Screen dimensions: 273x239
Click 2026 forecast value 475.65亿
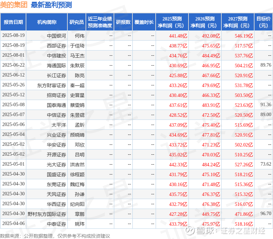(211, 46)
